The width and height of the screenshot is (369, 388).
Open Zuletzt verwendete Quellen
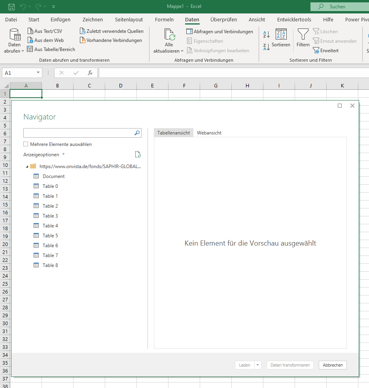tap(112, 31)
